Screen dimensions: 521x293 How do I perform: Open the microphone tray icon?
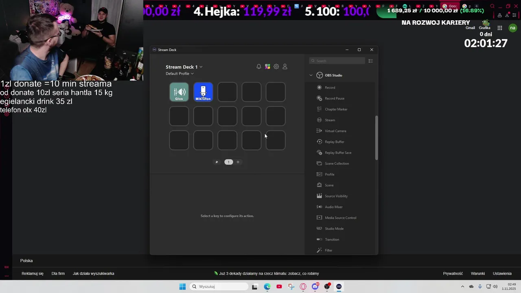coord(480,286)
